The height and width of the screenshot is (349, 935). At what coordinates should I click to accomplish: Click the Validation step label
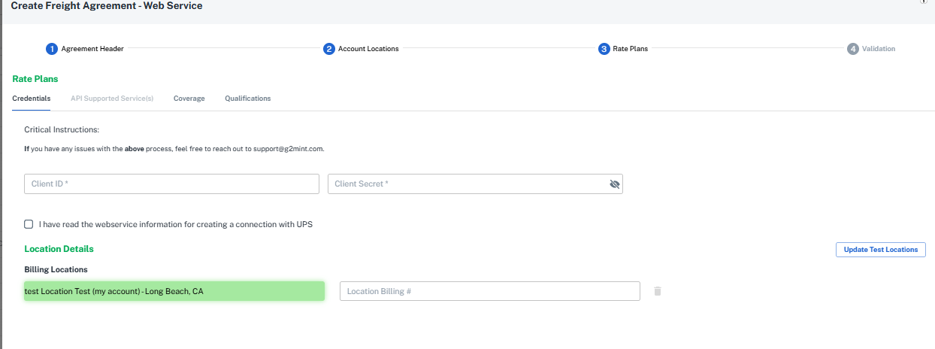pos(879,49)
